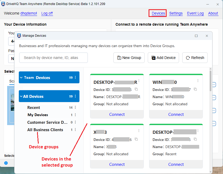The image size is (223, 174).
Task: Collapse the All Devices group chevron
Action: pyautogui.click(x=21, y=97)
